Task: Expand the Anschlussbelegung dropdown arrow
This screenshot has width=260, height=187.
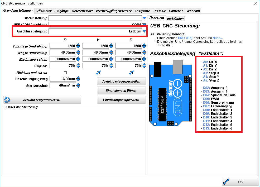Action: point(144,31)
